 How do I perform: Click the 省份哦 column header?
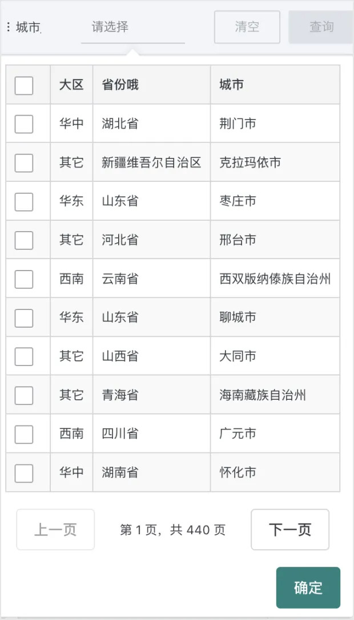pos(120,85)
